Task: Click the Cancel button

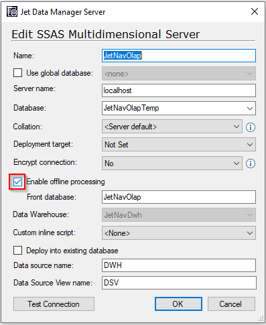Action: (231, 304)
